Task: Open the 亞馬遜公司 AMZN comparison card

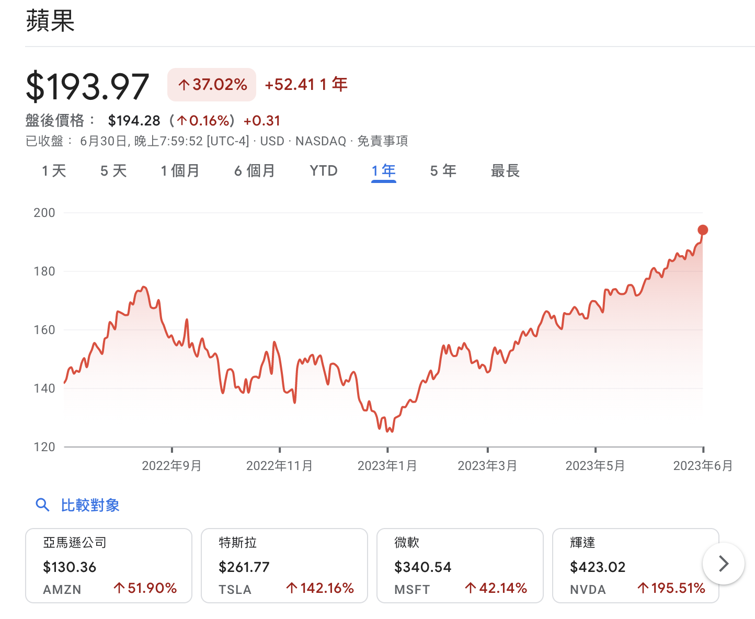Action: pyautogui.click(x=109, y=566)
